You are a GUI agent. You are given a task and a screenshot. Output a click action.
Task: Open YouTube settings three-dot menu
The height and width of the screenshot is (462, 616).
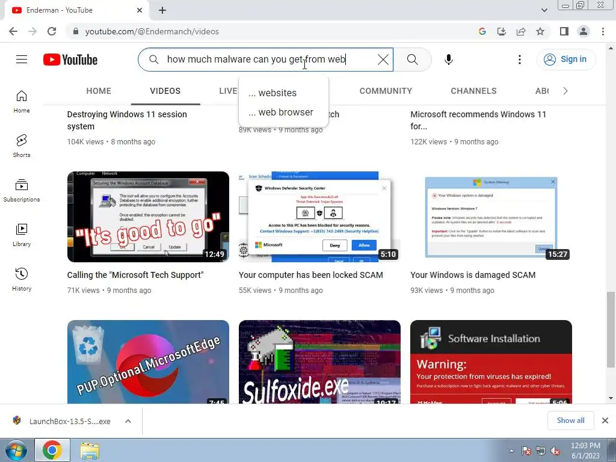[519, 60]
